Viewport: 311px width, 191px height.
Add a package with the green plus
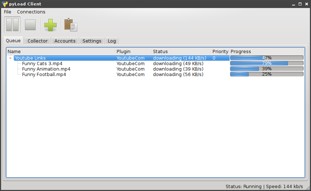(51, 25)
